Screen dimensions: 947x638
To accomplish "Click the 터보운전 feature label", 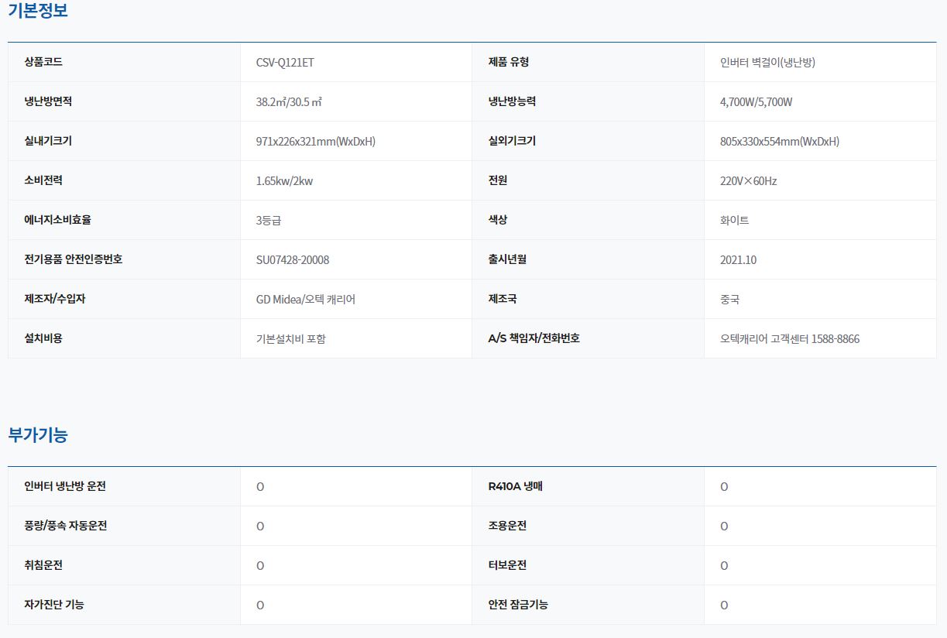I will (x=507, y=566).
